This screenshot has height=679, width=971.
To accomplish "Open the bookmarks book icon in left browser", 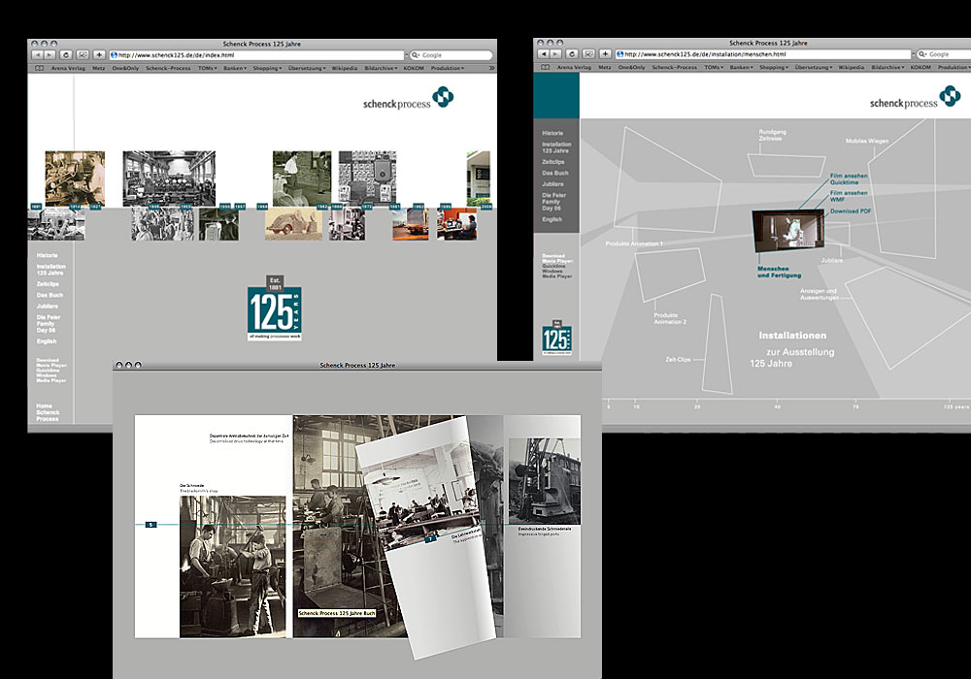I will point(40,68).
